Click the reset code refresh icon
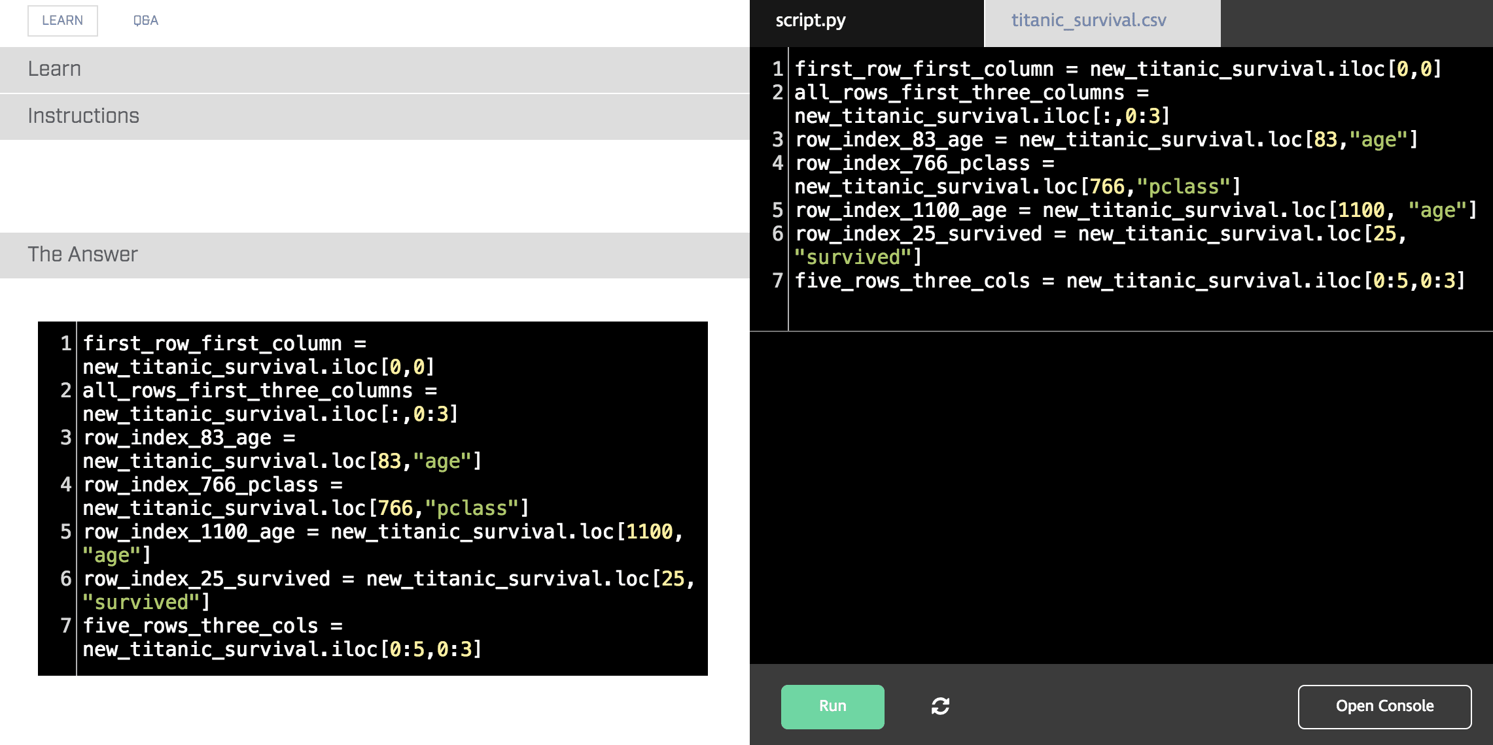 pos(940,706)
